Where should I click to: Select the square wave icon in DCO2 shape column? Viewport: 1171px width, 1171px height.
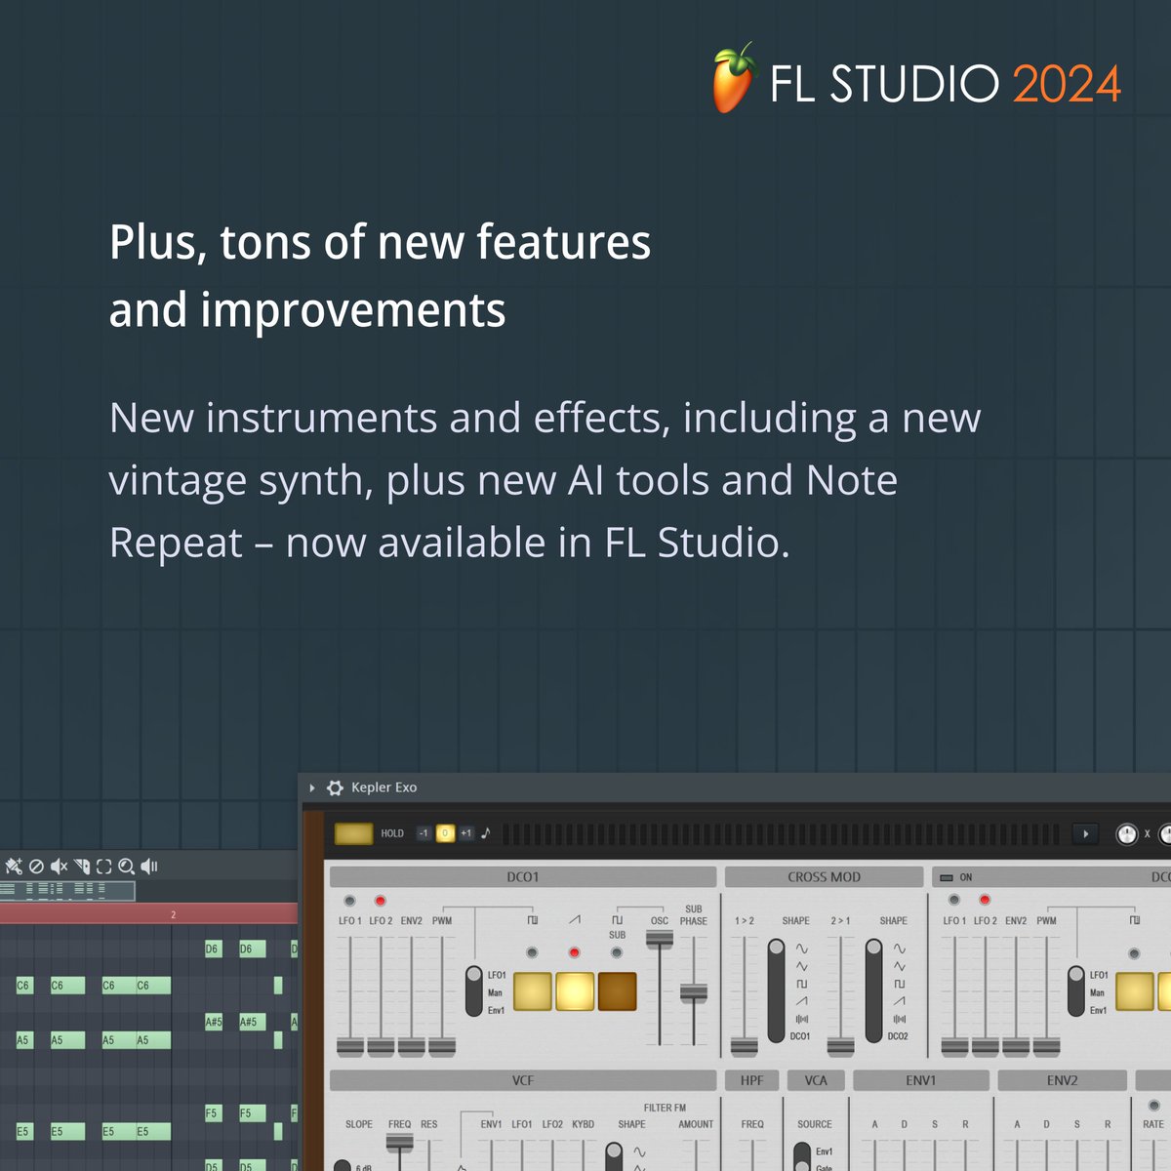click(899, 984)
